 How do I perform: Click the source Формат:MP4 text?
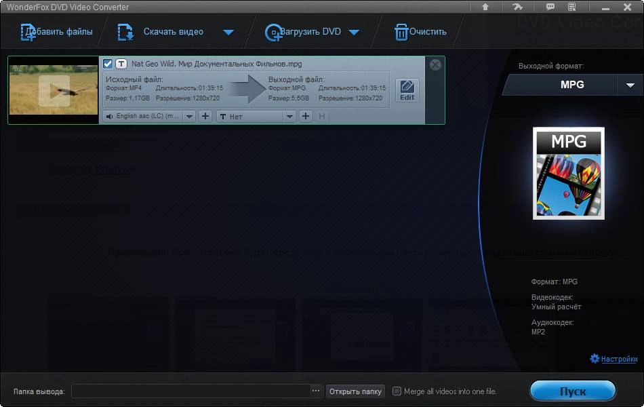[123, 88]
